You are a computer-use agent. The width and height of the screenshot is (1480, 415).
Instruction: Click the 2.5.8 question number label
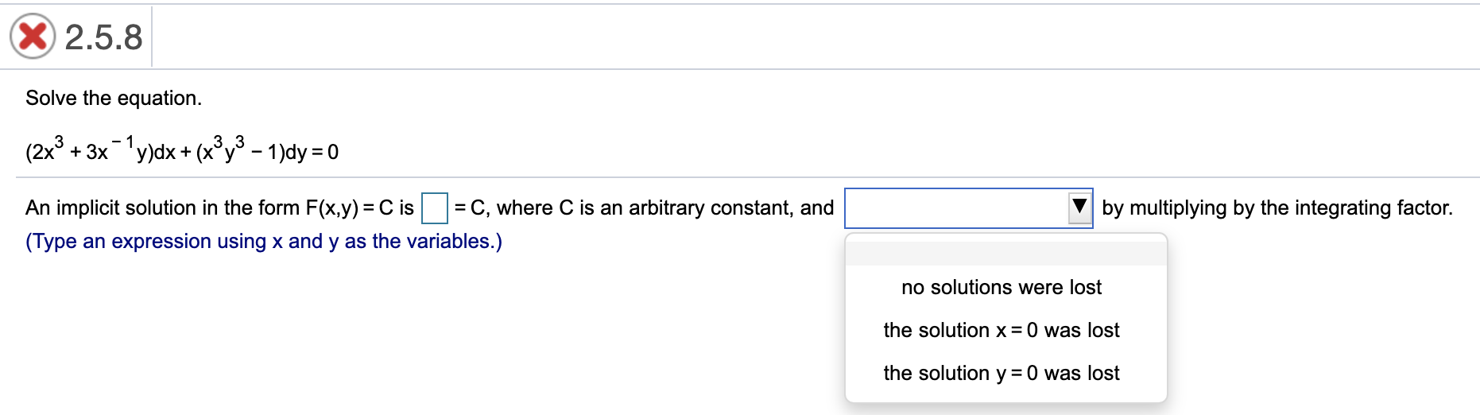click(103, 37)
